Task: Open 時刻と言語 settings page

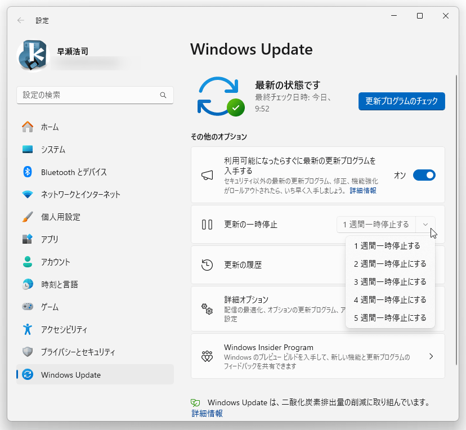Action: 95,284
